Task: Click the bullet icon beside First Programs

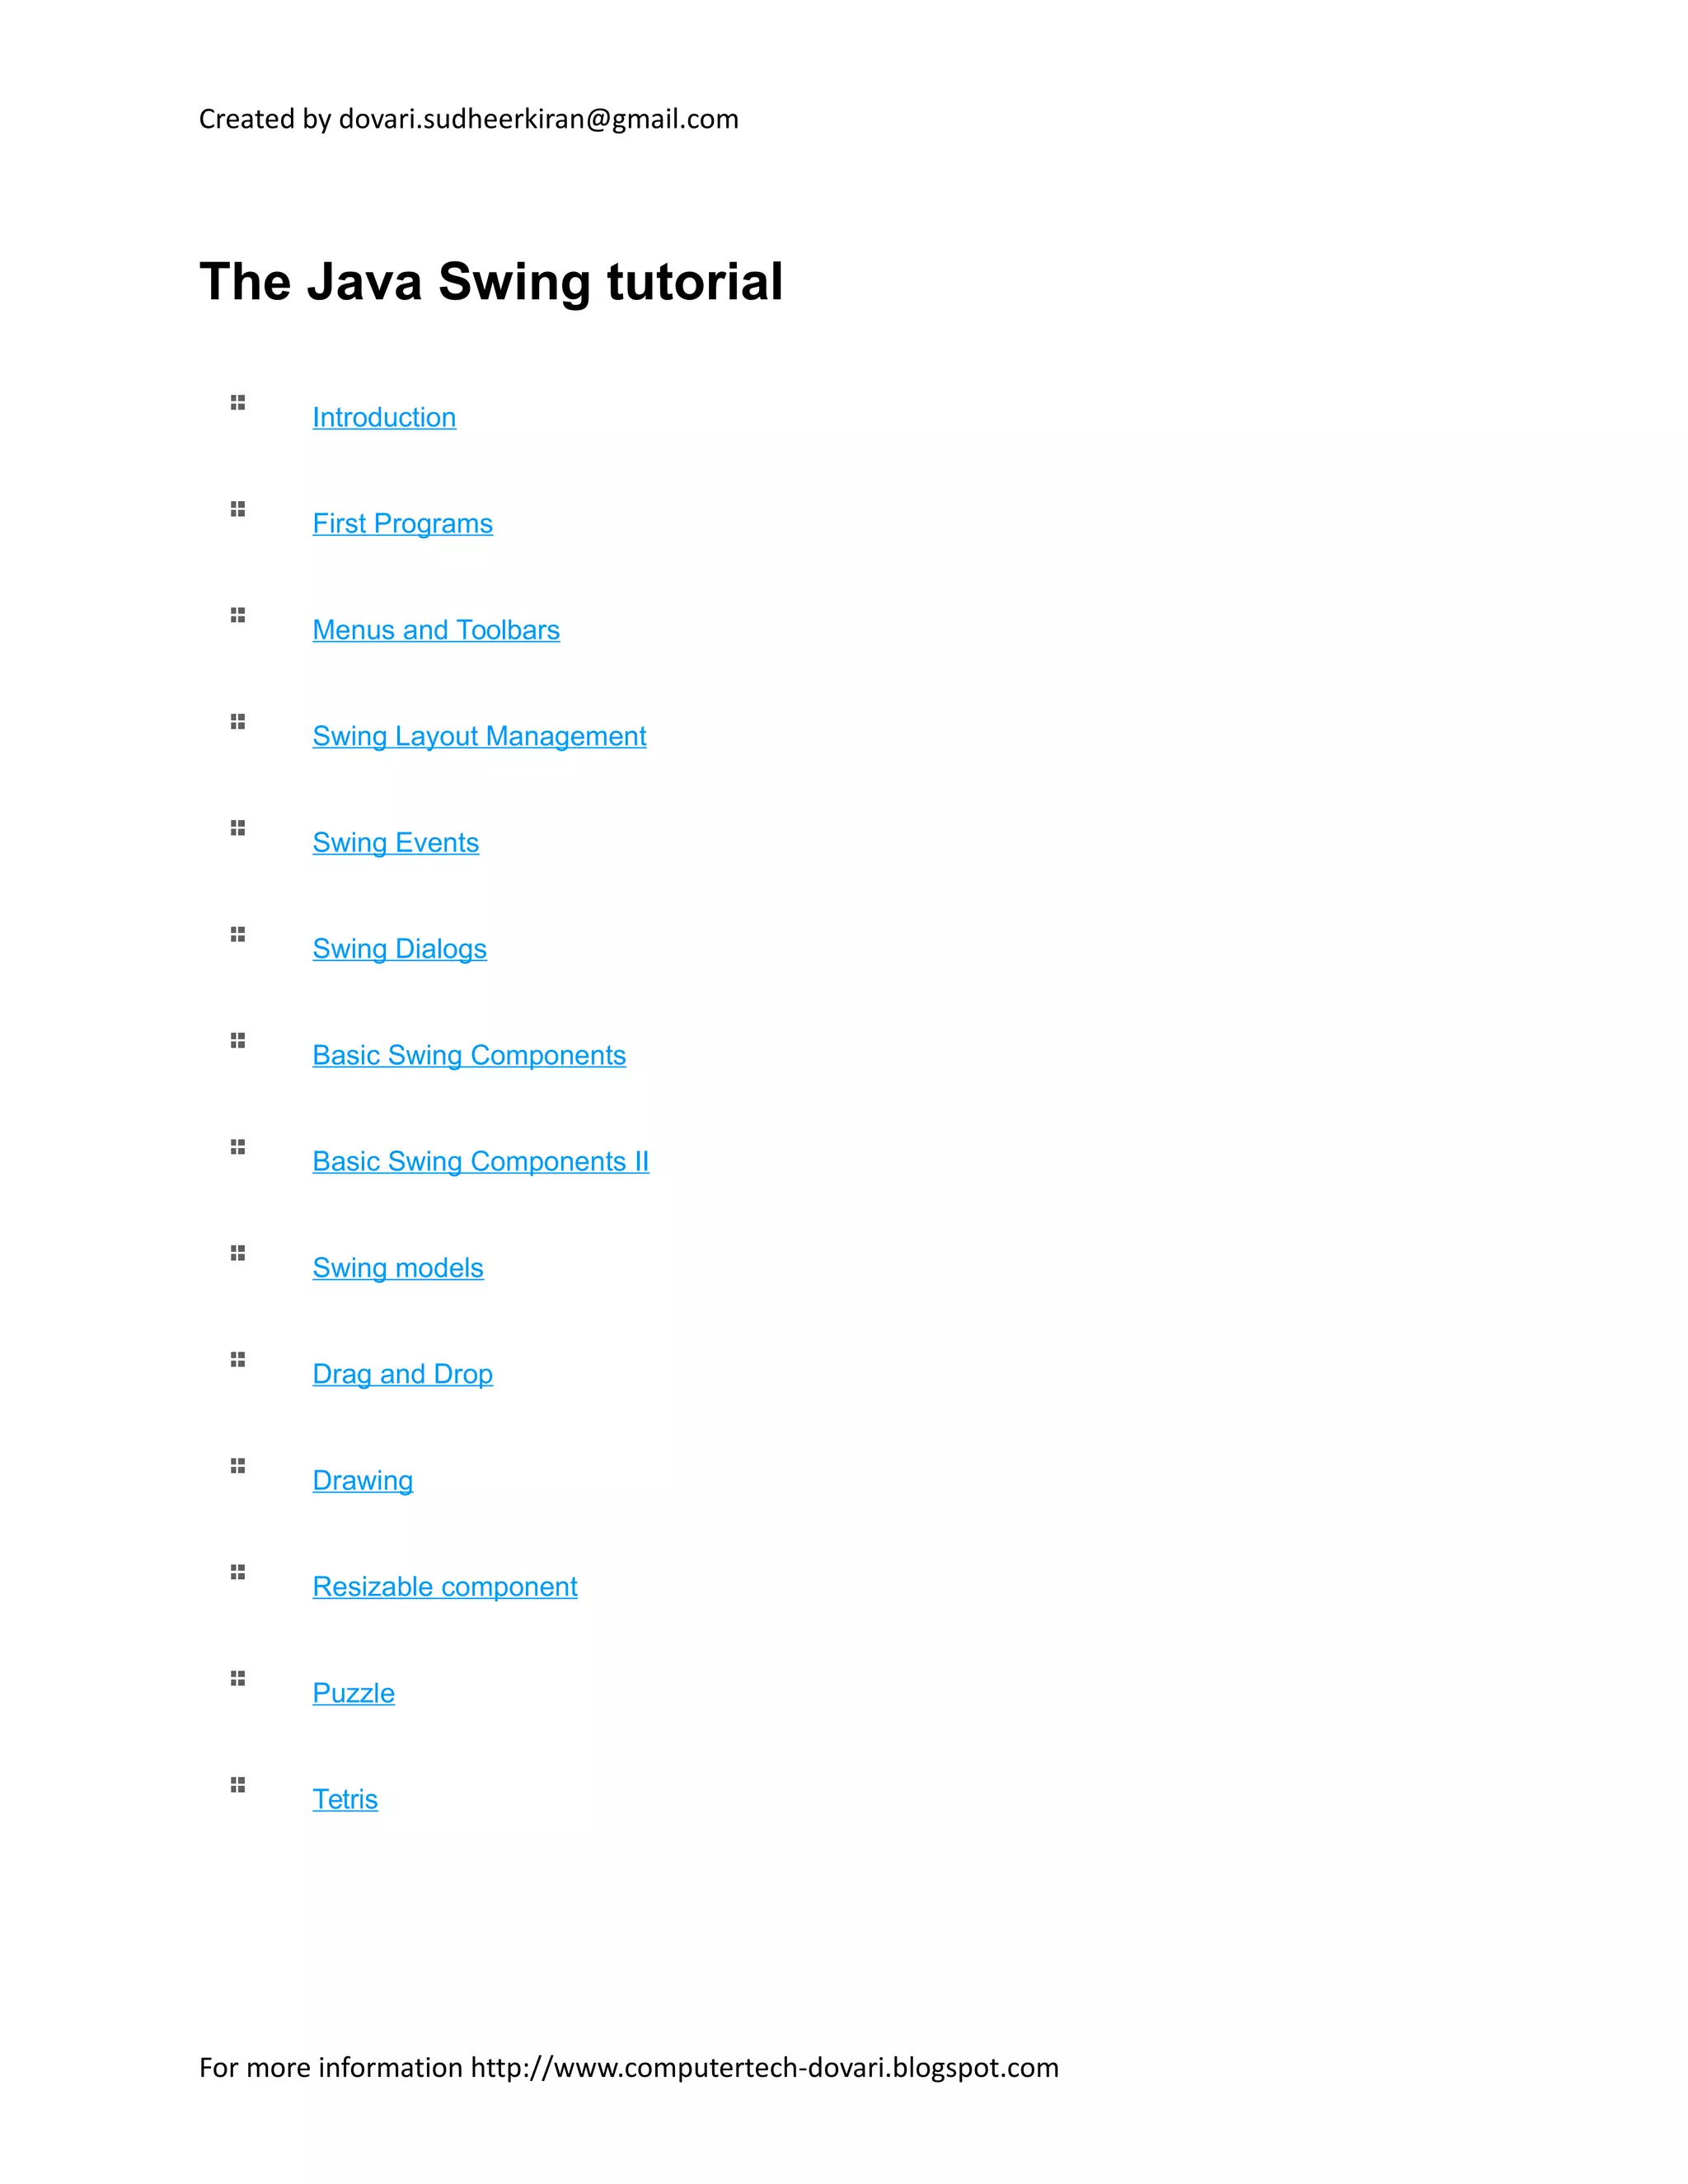Action: click(238, 509)
